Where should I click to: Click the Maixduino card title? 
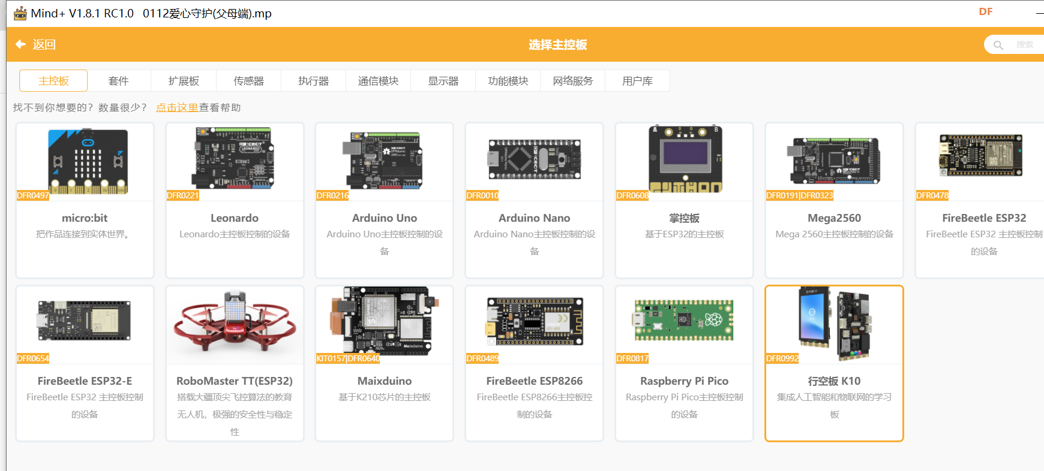coord(385,381)
